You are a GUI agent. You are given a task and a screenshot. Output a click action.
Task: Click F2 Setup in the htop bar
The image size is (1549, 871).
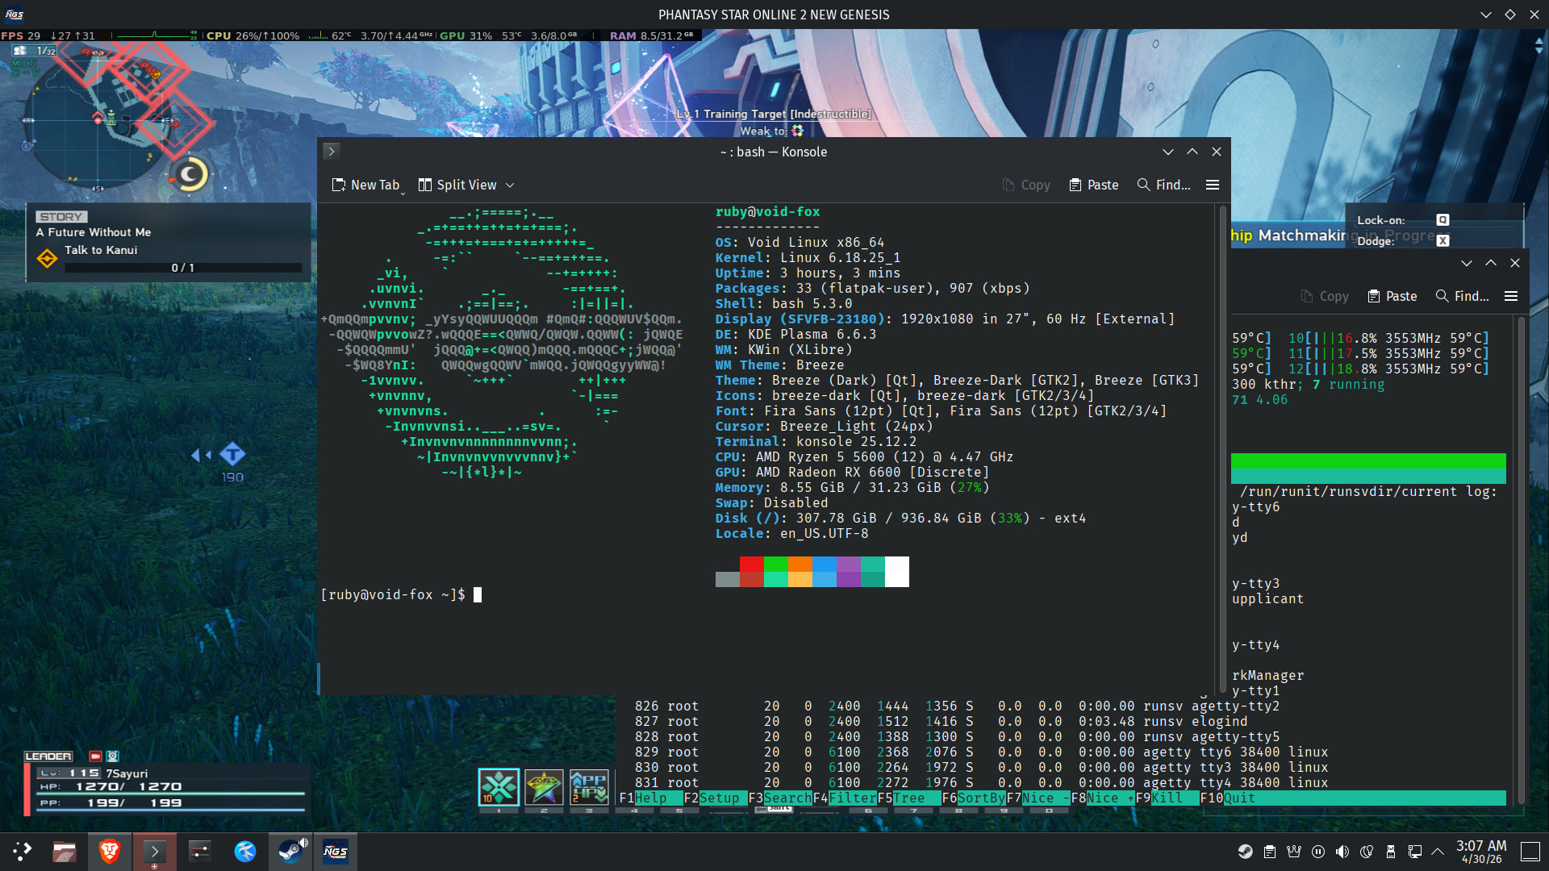point(712,798)
